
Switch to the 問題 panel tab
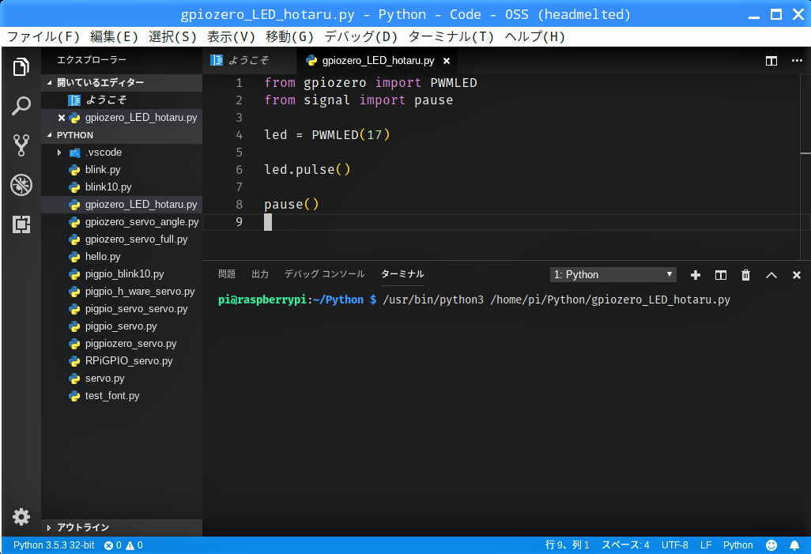click(227, 274)
